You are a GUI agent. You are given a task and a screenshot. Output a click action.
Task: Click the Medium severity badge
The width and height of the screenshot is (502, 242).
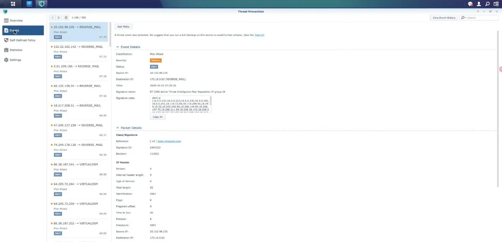156,61
